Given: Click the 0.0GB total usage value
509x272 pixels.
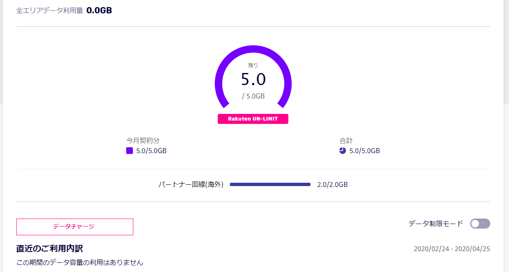Looking at the screenshot, I should pos(99,10).
